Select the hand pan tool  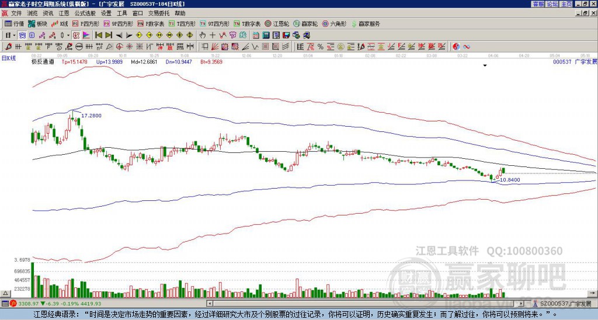click(x=201, y=35)
